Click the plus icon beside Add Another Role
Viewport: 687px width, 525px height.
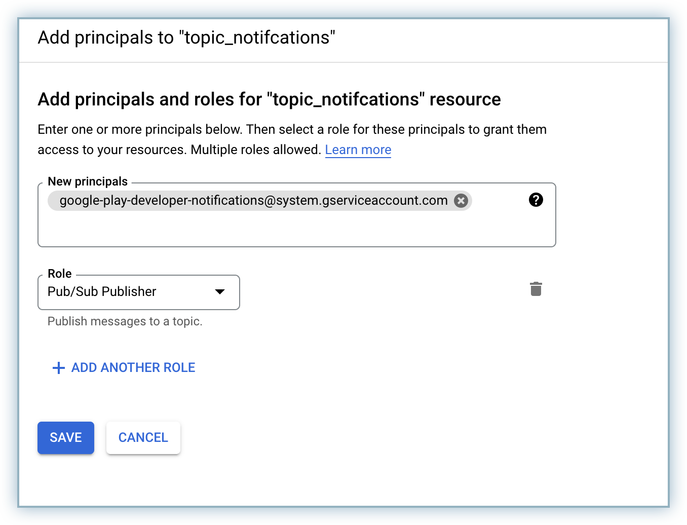pyautogui.click(x=59, y=368)
